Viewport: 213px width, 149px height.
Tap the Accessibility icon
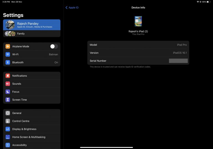pos(8,145)
